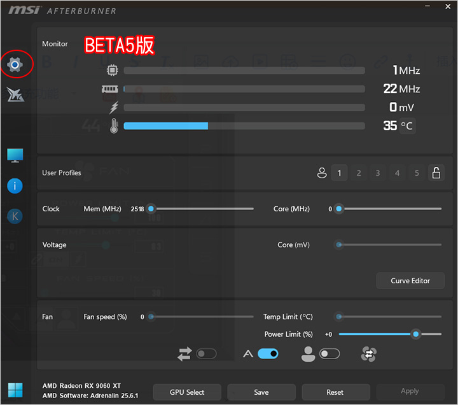Click the memory clock monitor bar
Viewport: 458px width, 405px height.
(x=244, y=89)
